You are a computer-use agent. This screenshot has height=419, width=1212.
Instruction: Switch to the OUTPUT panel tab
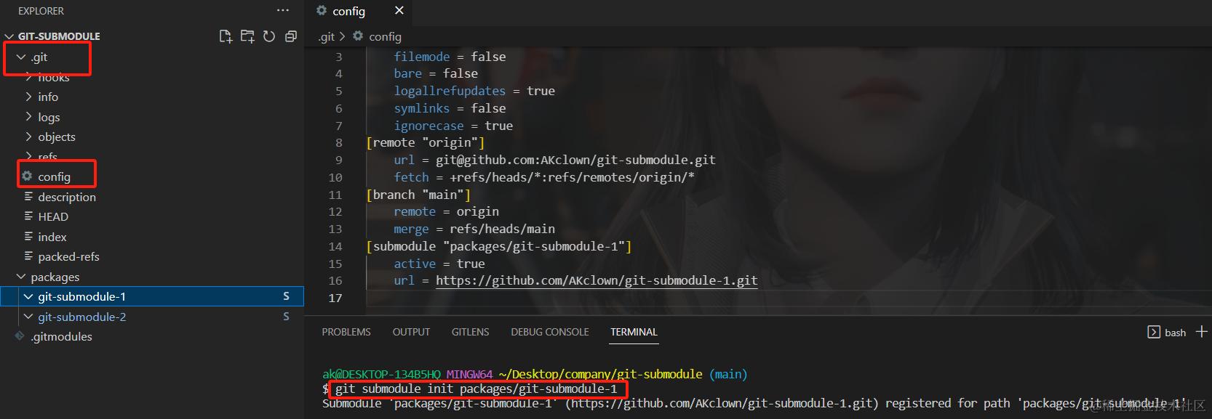point(411,332)
